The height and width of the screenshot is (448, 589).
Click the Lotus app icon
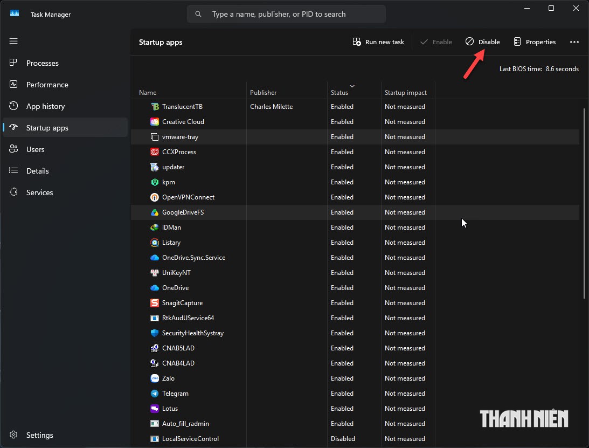click(x=154, y=409)
